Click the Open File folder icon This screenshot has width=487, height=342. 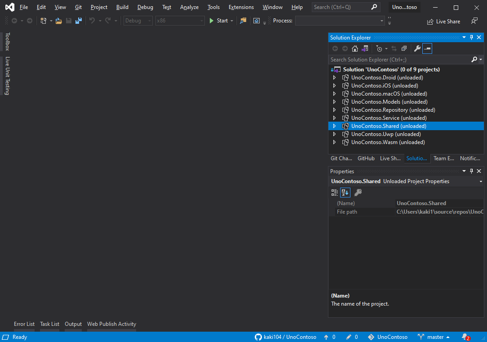tap(59, 21)
